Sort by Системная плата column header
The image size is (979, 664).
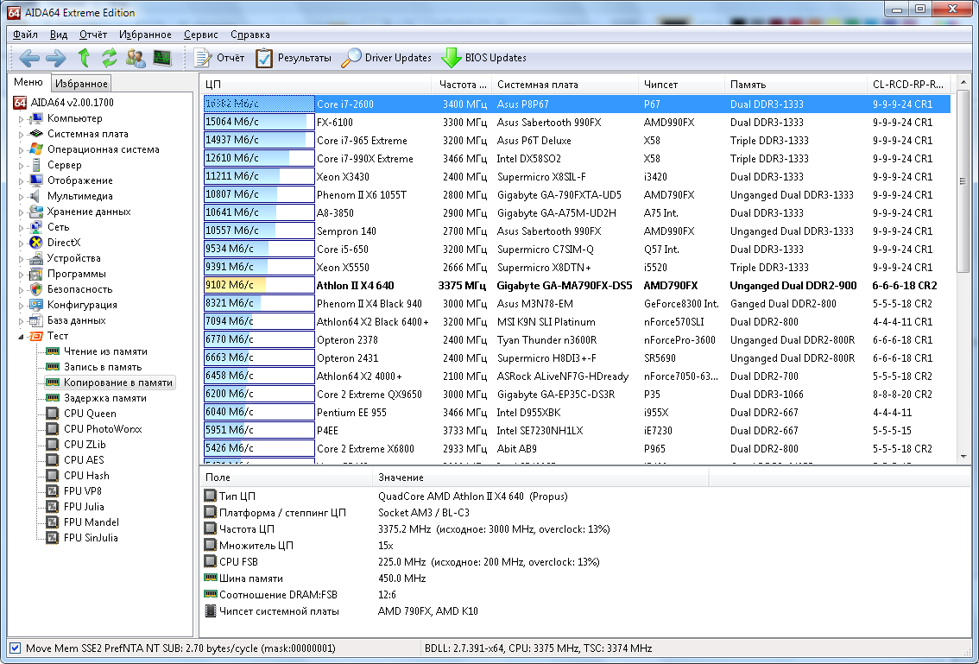coord(565,85)
